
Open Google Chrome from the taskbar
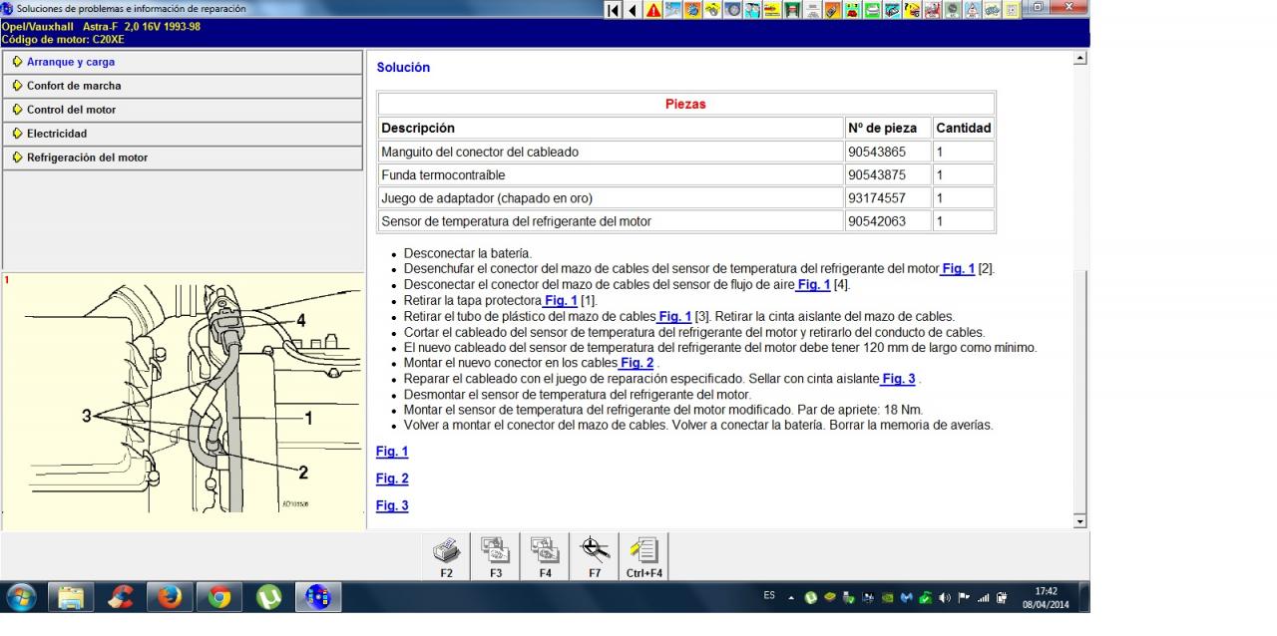(x=218, y=597)
